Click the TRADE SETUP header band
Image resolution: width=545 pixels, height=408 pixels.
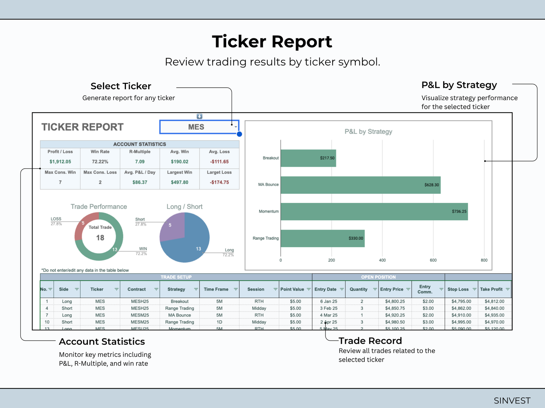176,277
